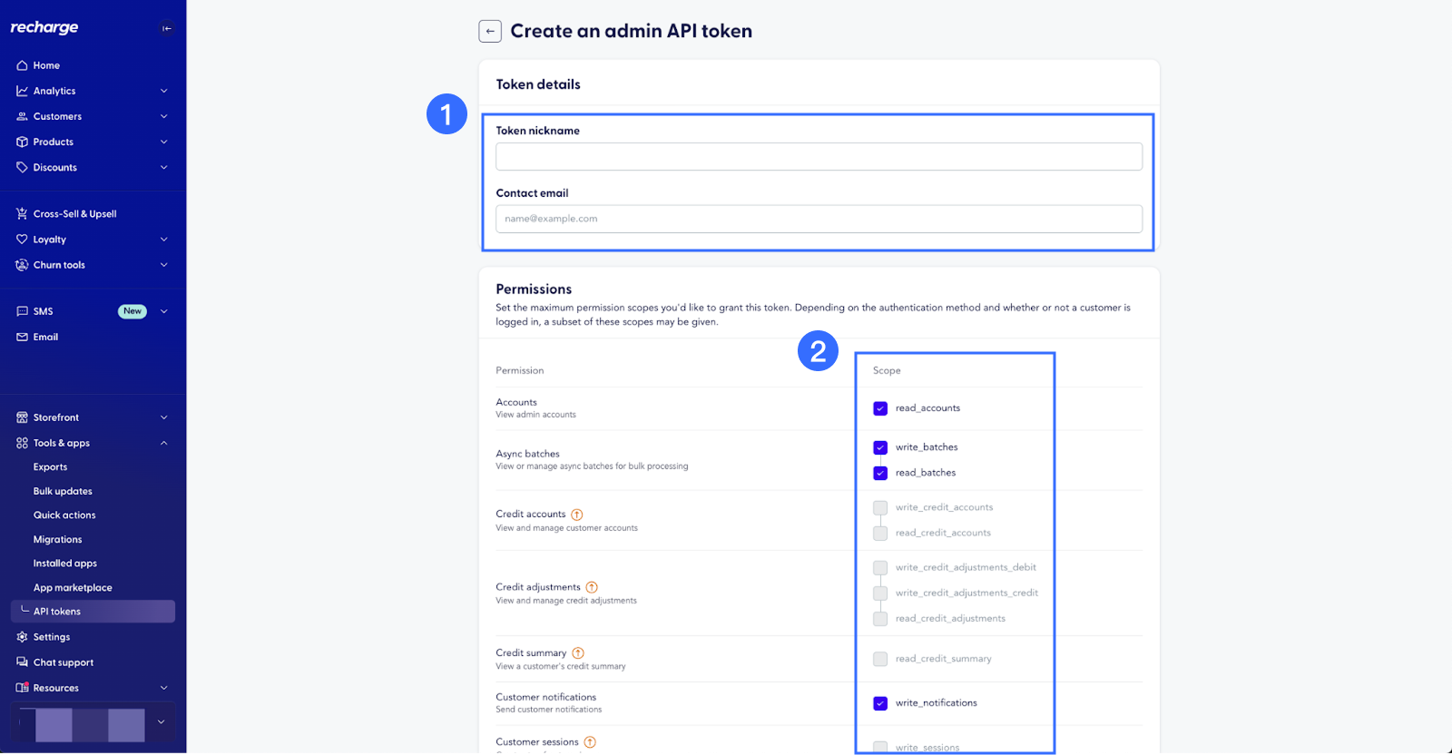
Task: Click the info icon beside Customer sessions
Action: pos(590,742)
